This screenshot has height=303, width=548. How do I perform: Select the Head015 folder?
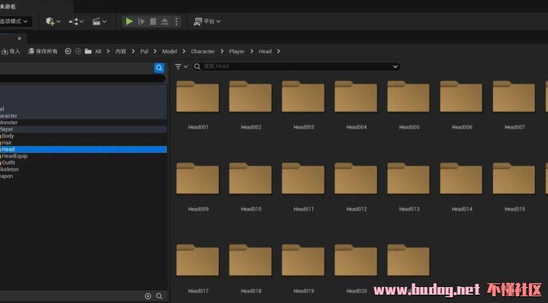514,179
